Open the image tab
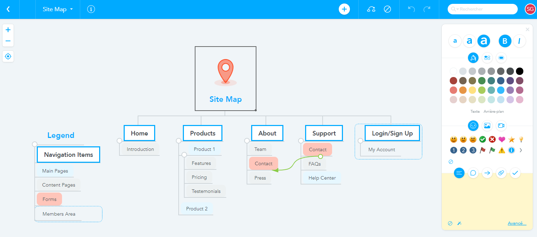Image resolution: width=537 pixels, height=237 pixels. [x=487, y=125]
